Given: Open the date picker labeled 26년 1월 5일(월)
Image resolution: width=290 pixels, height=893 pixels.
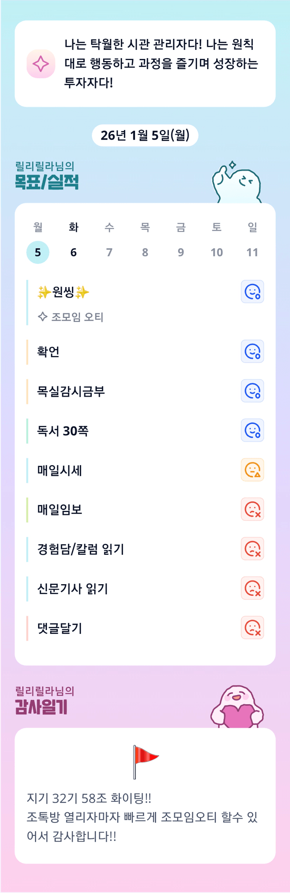Looking at the screenshot, I should [145, 135].
